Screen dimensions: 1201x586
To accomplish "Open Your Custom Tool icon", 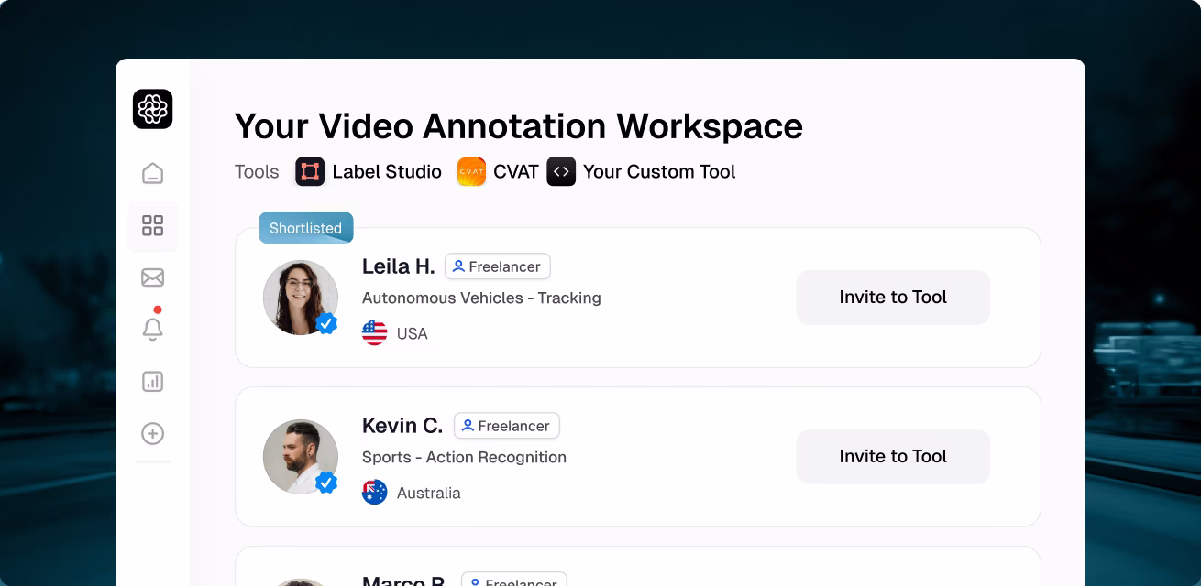I will pos(561,171).
